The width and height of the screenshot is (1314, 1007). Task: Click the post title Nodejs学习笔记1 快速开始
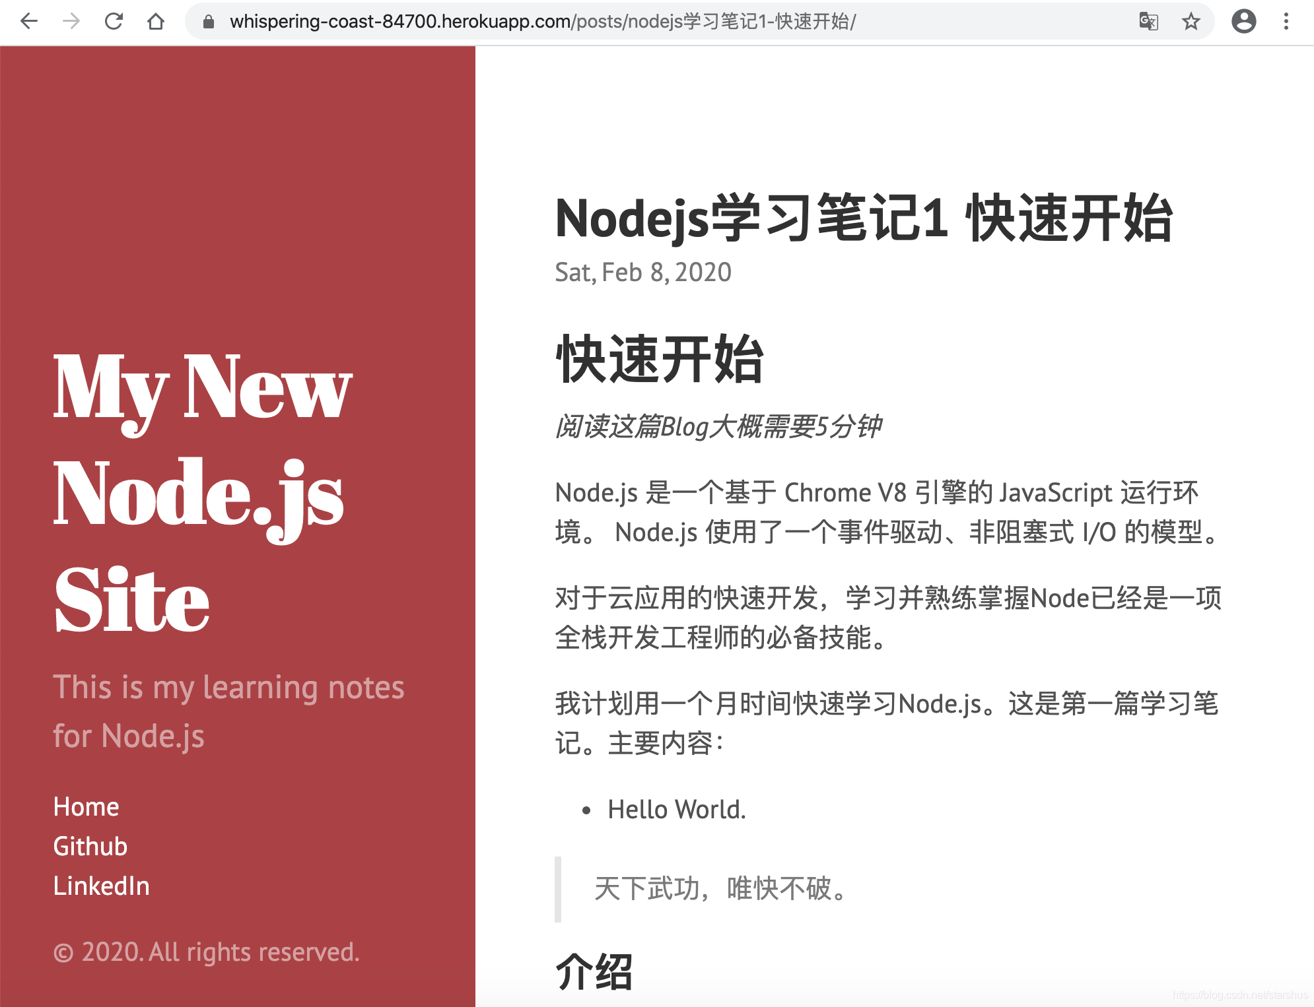864,219
